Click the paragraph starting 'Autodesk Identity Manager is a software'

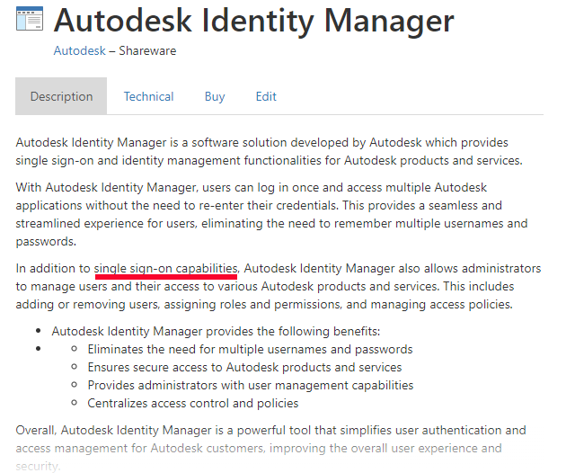coord(270,151)
